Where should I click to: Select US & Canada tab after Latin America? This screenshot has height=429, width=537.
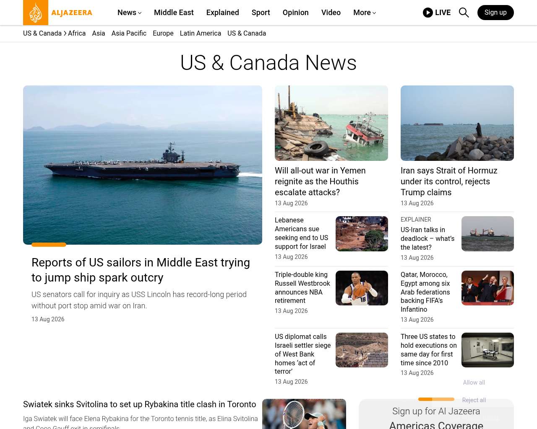tap(247, 34)
